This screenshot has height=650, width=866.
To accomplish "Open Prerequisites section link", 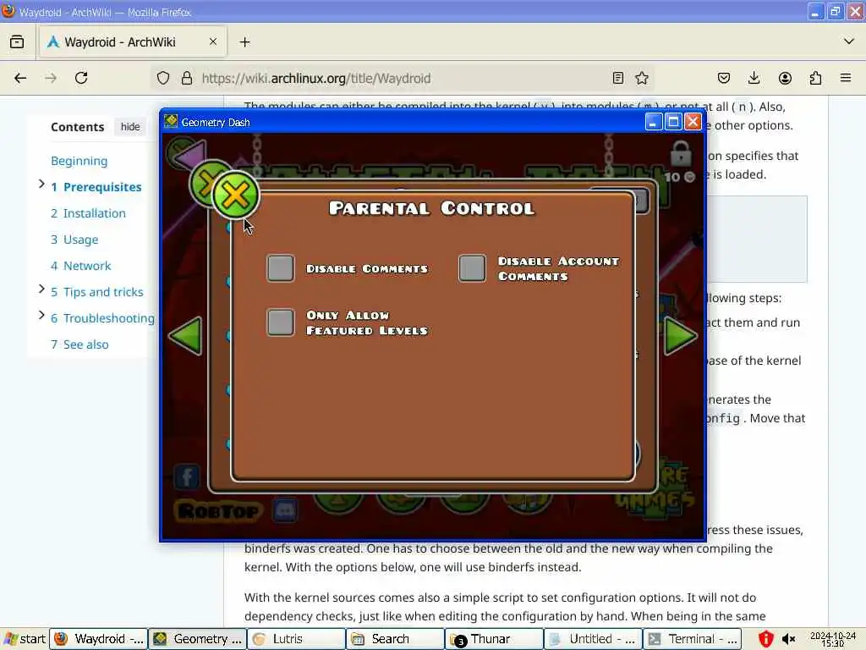I will coord(96,187).
